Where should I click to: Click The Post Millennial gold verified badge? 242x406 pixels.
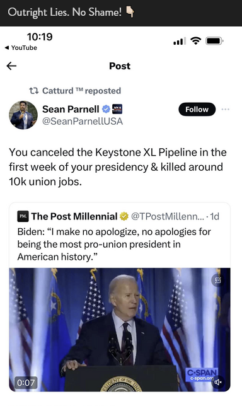click(x=124, y=216)
